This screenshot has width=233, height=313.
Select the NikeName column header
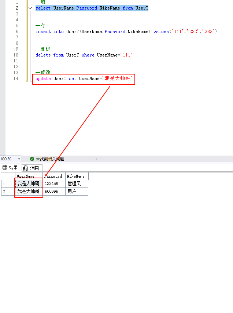pos(77,176)
